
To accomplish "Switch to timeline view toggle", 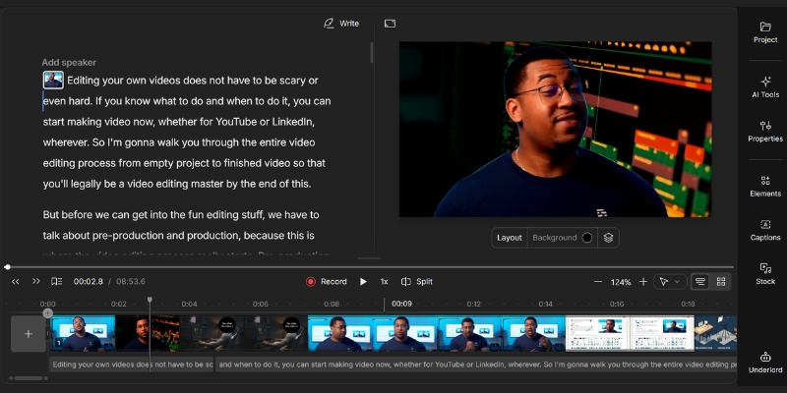I will pos(700,282).
